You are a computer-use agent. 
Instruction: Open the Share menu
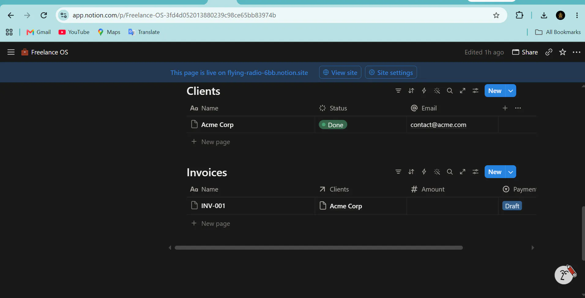pos(525,52)
